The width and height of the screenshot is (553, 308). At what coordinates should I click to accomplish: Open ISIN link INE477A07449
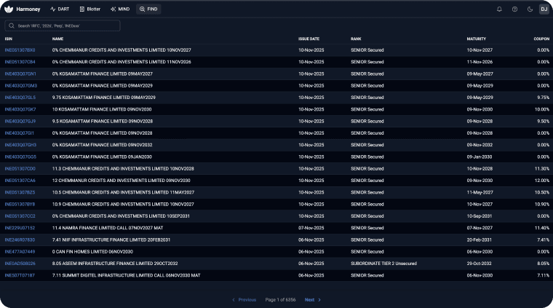(20, 252)
